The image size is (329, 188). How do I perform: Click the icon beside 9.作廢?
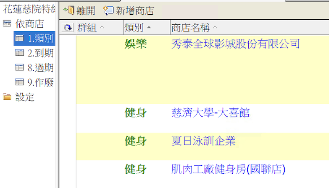tap(20, 82)
